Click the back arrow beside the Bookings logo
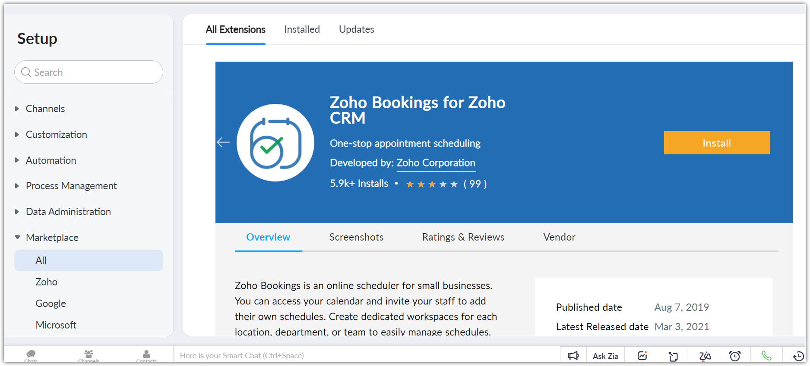Viewport: 810px width, 366px height. (x=223, y=142)
